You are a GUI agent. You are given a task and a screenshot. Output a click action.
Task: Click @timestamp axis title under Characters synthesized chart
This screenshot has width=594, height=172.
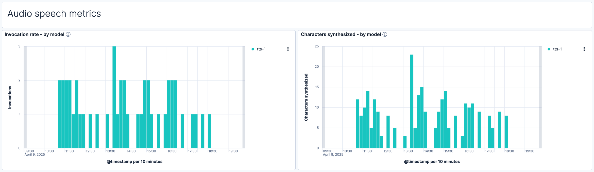point(432,162)
